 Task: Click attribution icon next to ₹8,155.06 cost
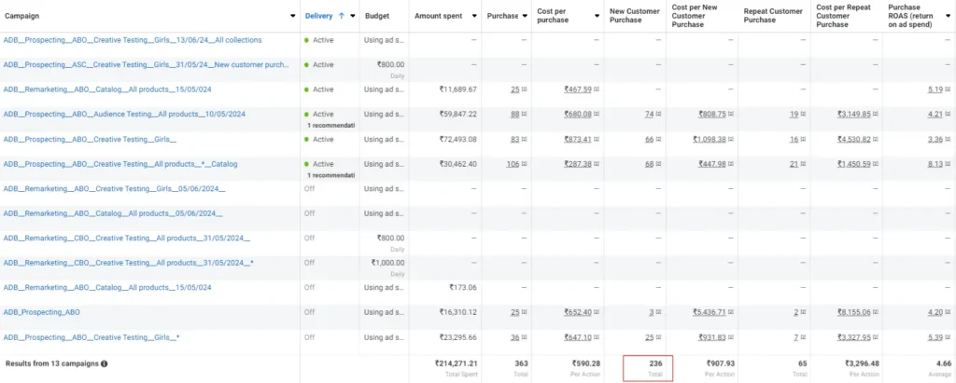[875, 313]
